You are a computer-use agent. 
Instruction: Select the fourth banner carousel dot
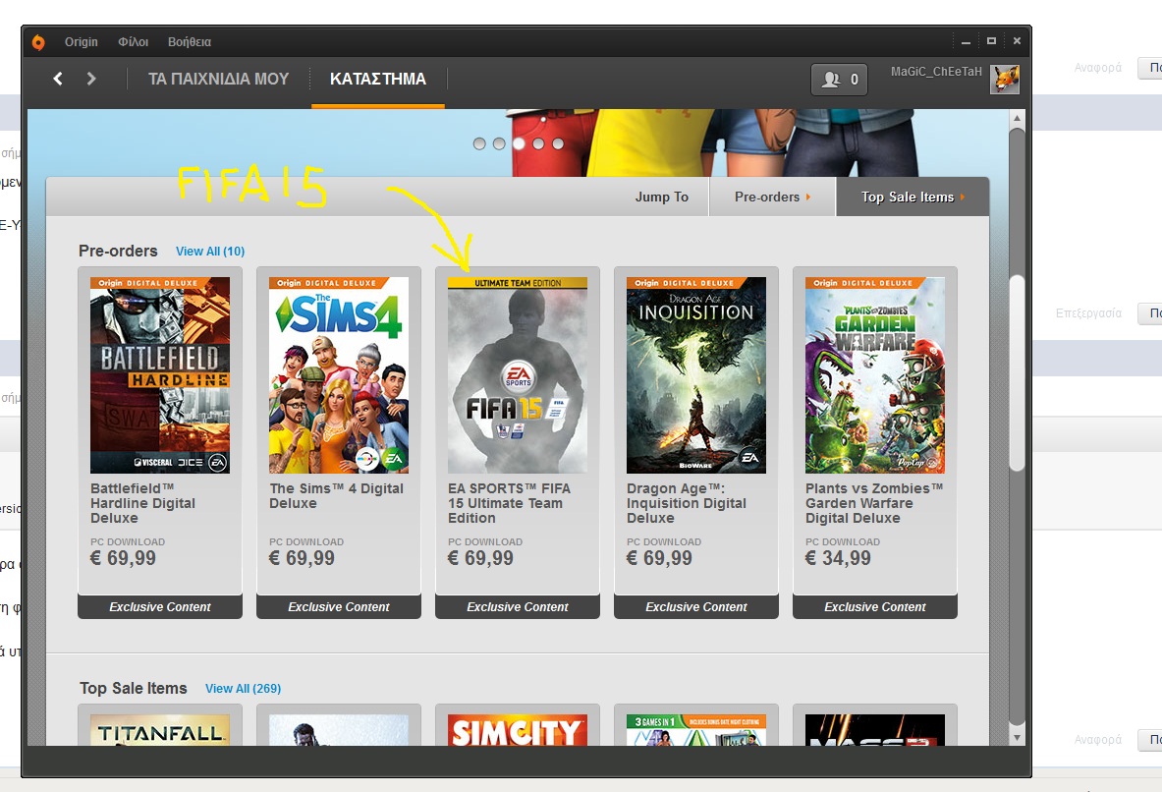pos(538,143)
